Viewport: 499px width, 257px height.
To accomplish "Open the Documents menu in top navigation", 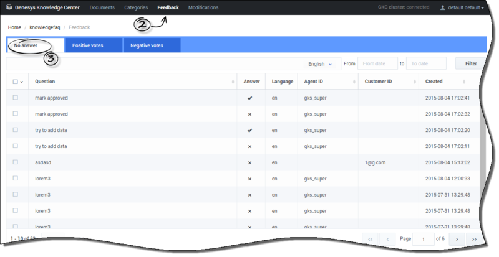I will (x=102, y=8).
